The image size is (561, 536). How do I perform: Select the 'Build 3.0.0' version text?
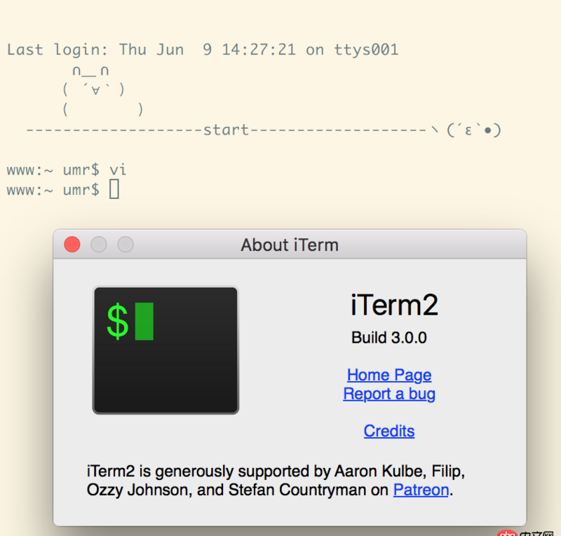click(x=389, y=338)
